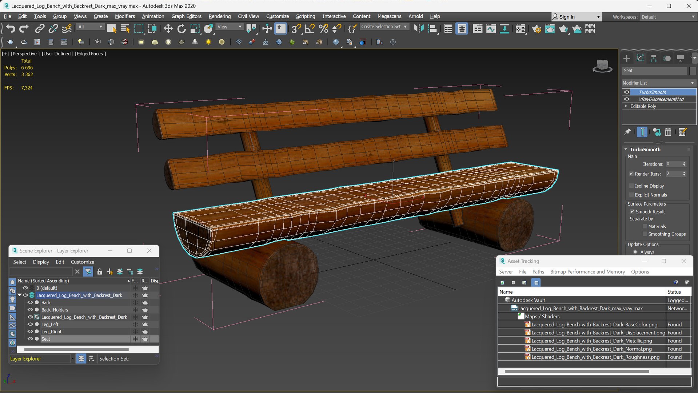Image resolution: width=698 pixels, height=393 pixels.
Task: Enable Separate by Smoothing Groups checkbox
Action: click(x=645, y=234)
